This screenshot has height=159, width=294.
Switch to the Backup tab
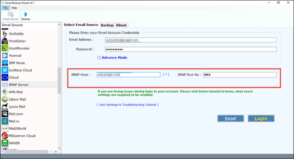tap(107, 25)
